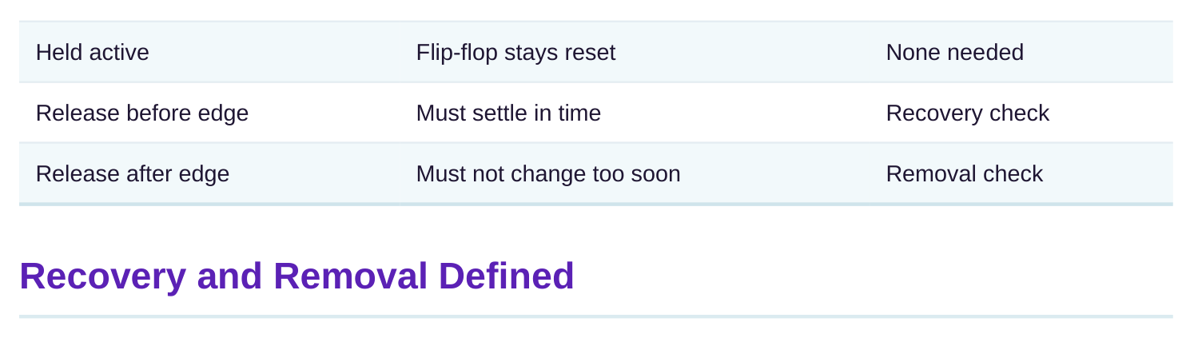
Task: Click the 'Recovery and Removal Defined' heading
Action: coord(297,276)
